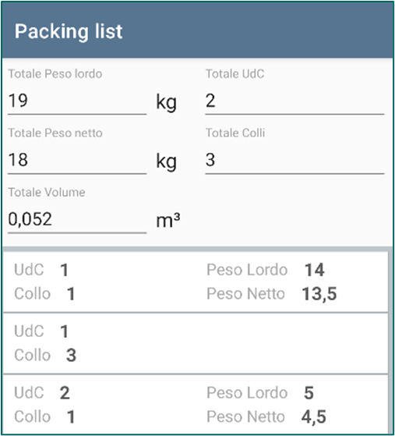This screenshot has width=395, height=436.
Task: Click the Totale Colli label
Action: pos(235,133)
